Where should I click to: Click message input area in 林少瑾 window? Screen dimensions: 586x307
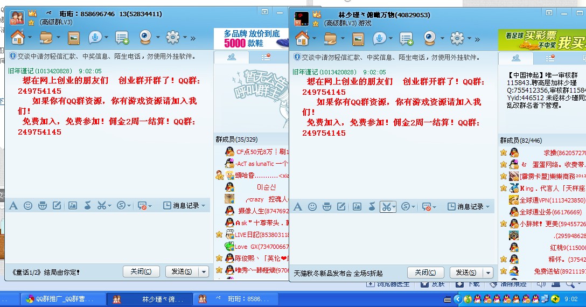click(393, 239)
